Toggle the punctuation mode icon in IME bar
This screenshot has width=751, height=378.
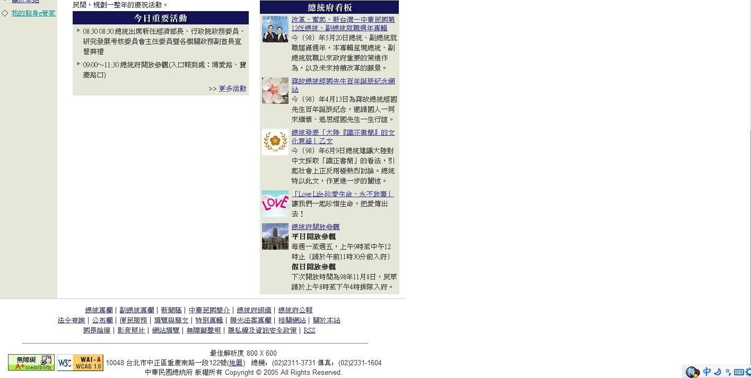[728, 372]
